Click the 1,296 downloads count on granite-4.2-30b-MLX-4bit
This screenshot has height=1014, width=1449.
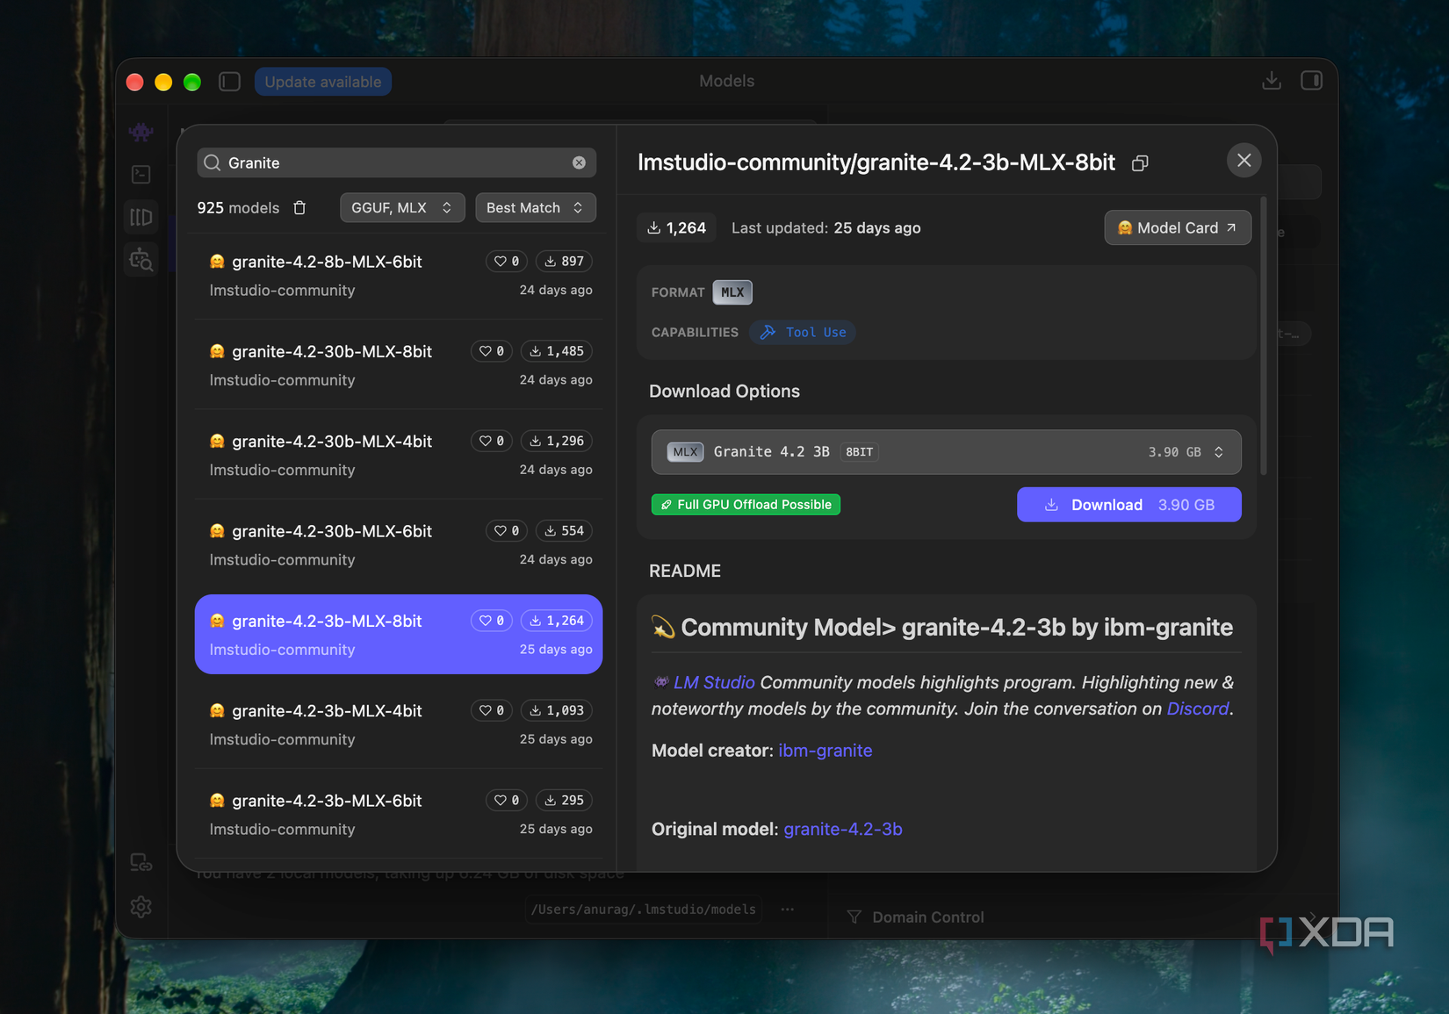click(557, 441)
